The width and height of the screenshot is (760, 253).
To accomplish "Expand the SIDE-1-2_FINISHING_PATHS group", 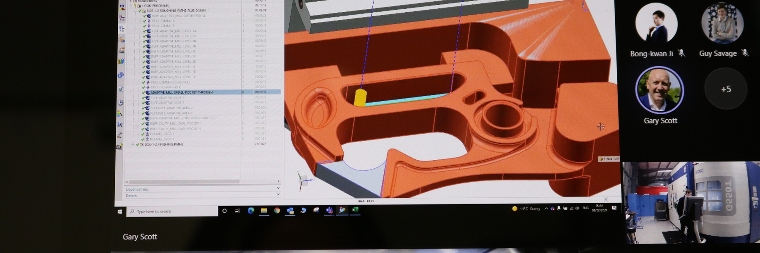I will click(133, 144).
